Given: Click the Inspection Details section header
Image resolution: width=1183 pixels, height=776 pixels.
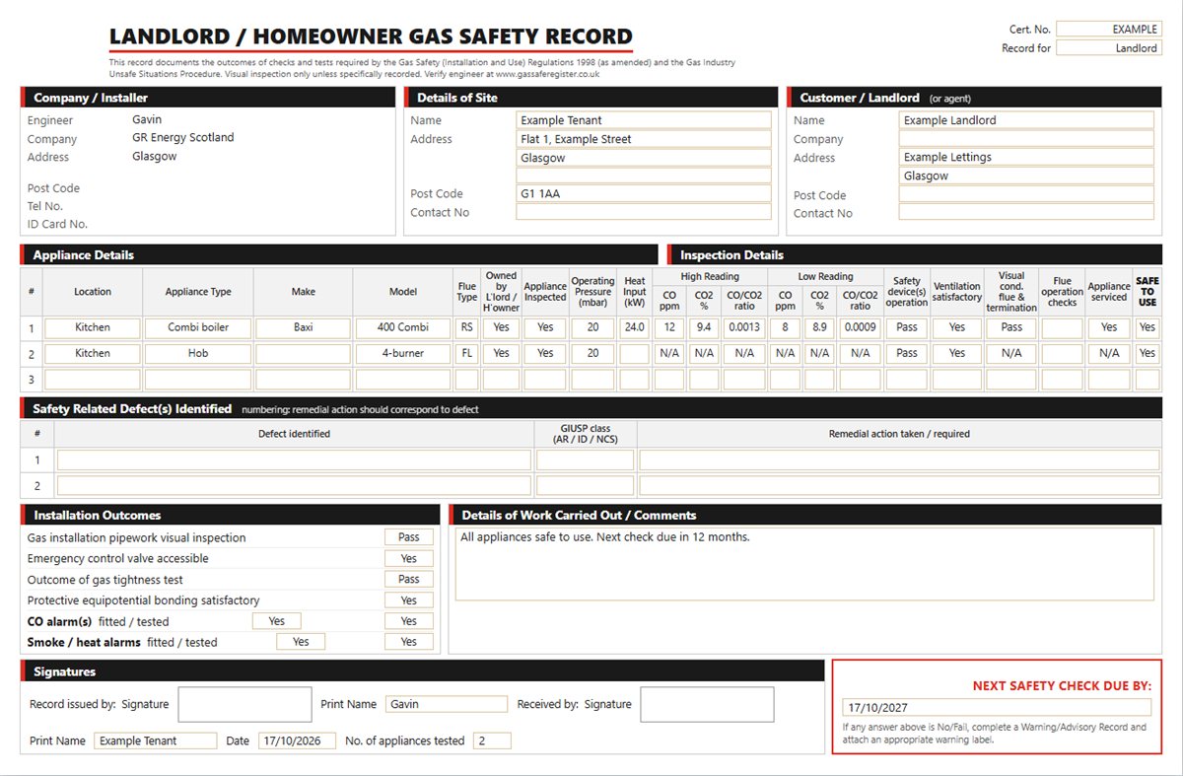Looking at the screenshot, I should click(x=915, y=254).
